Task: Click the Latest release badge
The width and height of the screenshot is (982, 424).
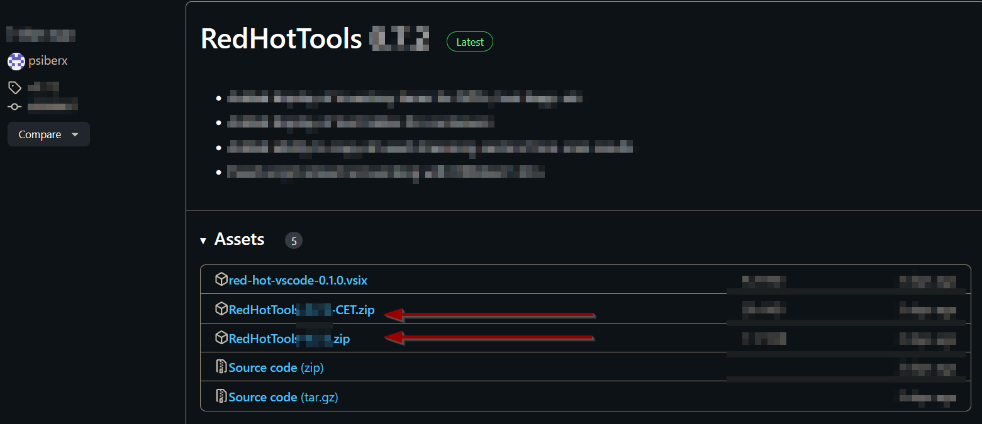Action: pyautogui.click(x=469, y=42)
